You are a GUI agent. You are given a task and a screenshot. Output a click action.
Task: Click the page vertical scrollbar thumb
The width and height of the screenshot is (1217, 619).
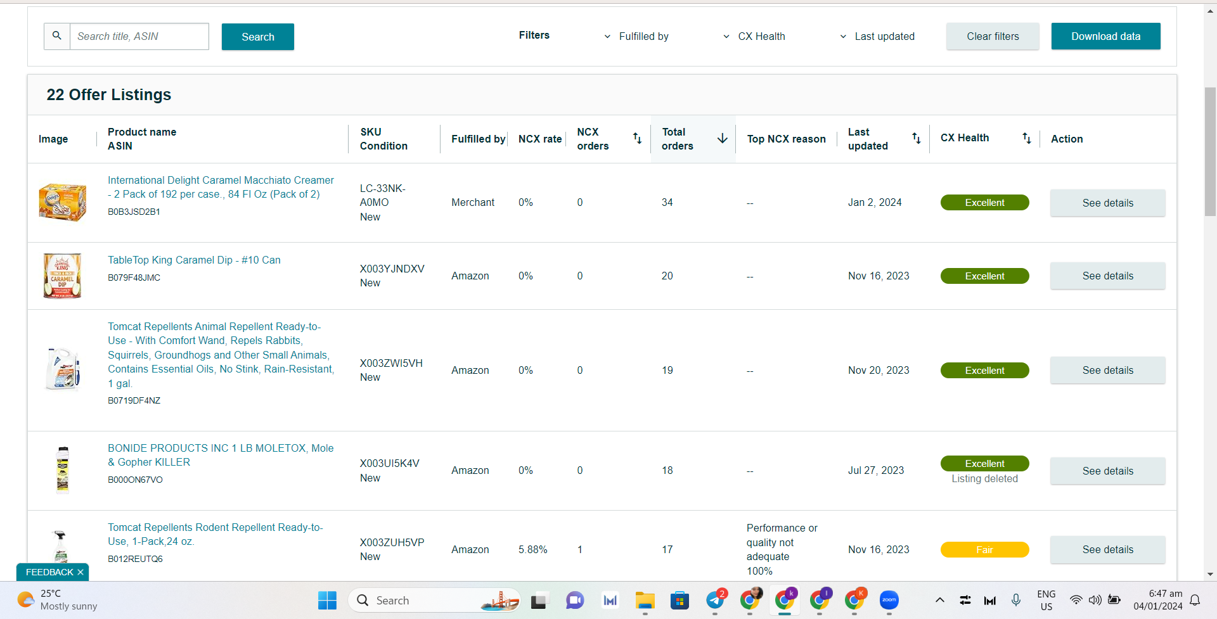click(x=1210, y=152)
